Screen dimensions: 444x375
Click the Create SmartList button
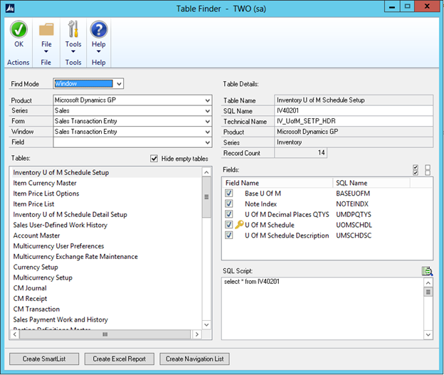44,359
